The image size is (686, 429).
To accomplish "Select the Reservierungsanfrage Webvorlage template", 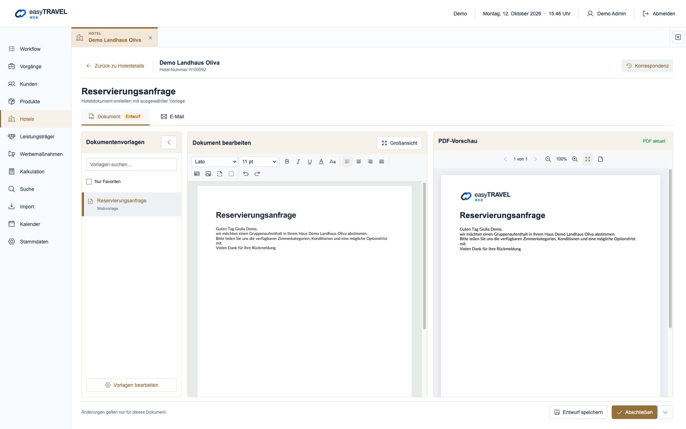I will 131,204.
